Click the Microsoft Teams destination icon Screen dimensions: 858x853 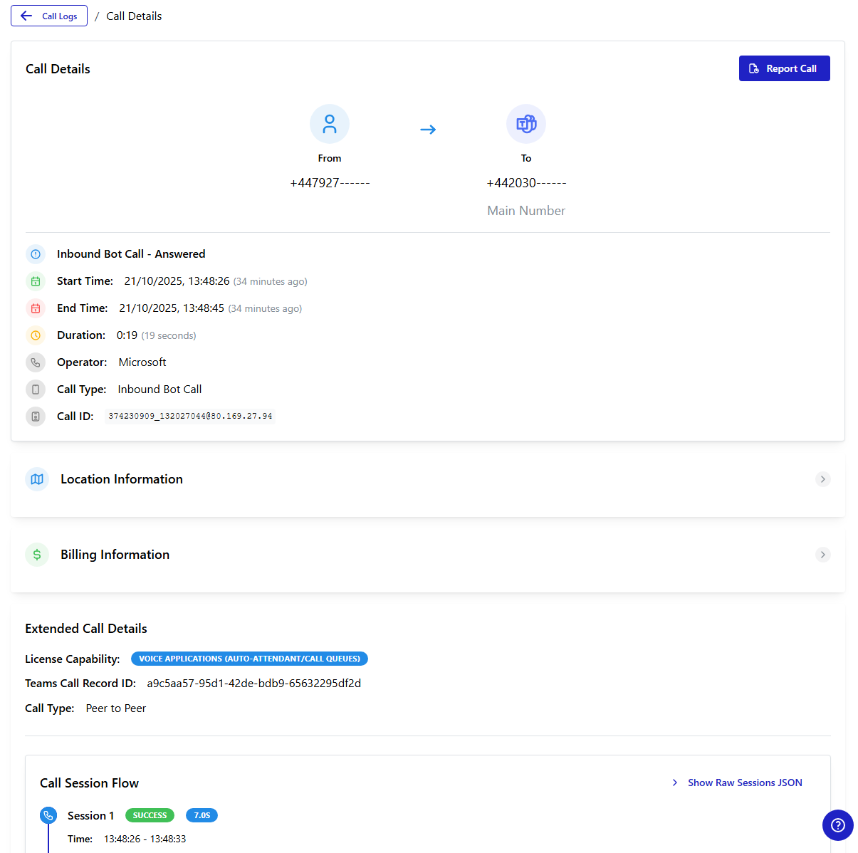[x=526, y=124]
